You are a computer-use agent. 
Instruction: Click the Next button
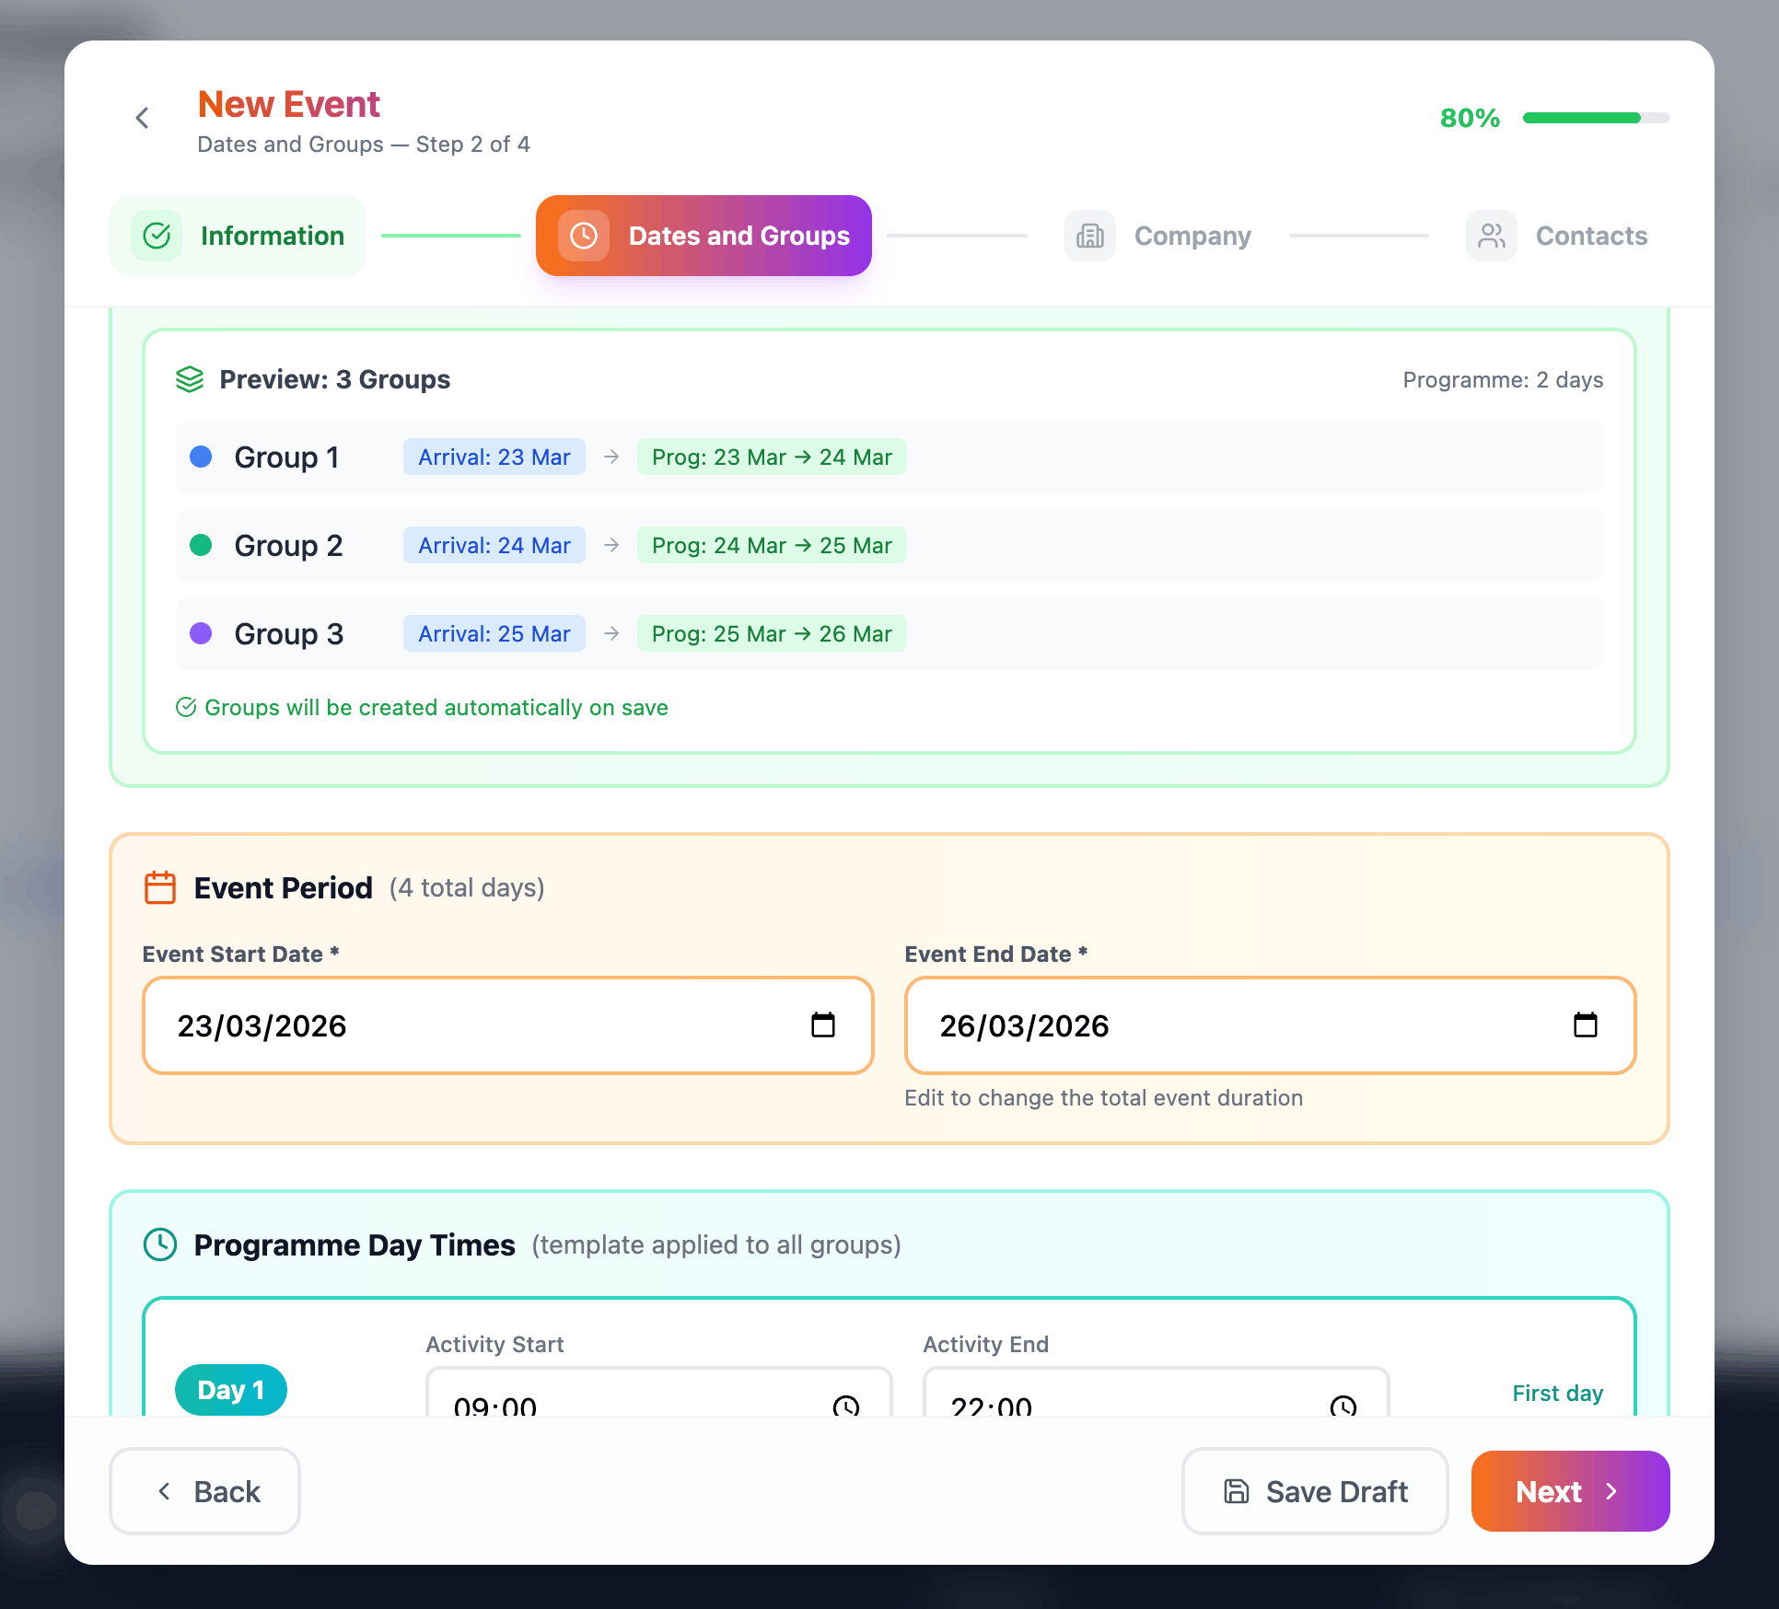(x=1570, y=1491)
